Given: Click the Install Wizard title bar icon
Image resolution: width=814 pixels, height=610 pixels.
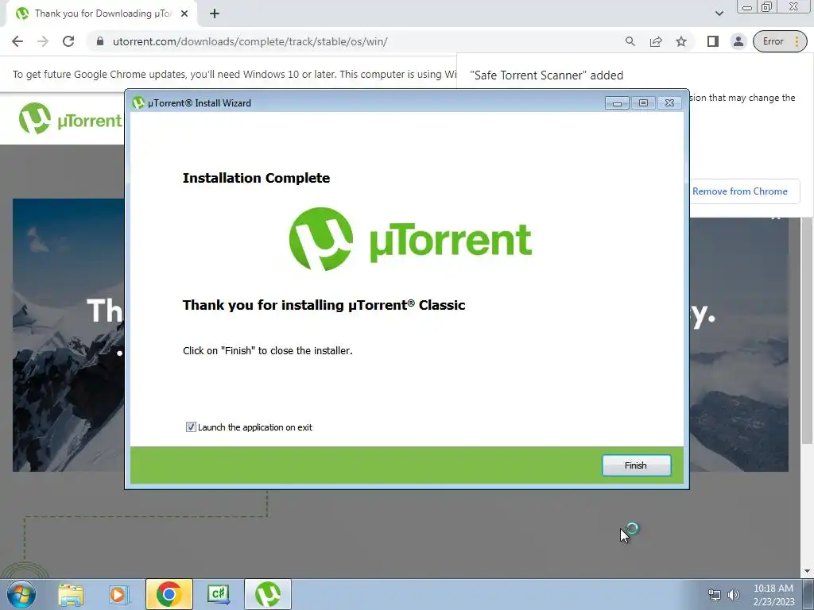Looking at the screenshot, I should [x=138, y=102].
